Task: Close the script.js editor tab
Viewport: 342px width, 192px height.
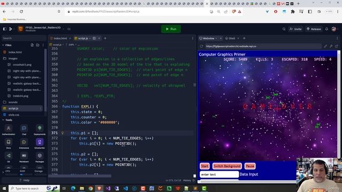Action: click(x=99, y=38)
